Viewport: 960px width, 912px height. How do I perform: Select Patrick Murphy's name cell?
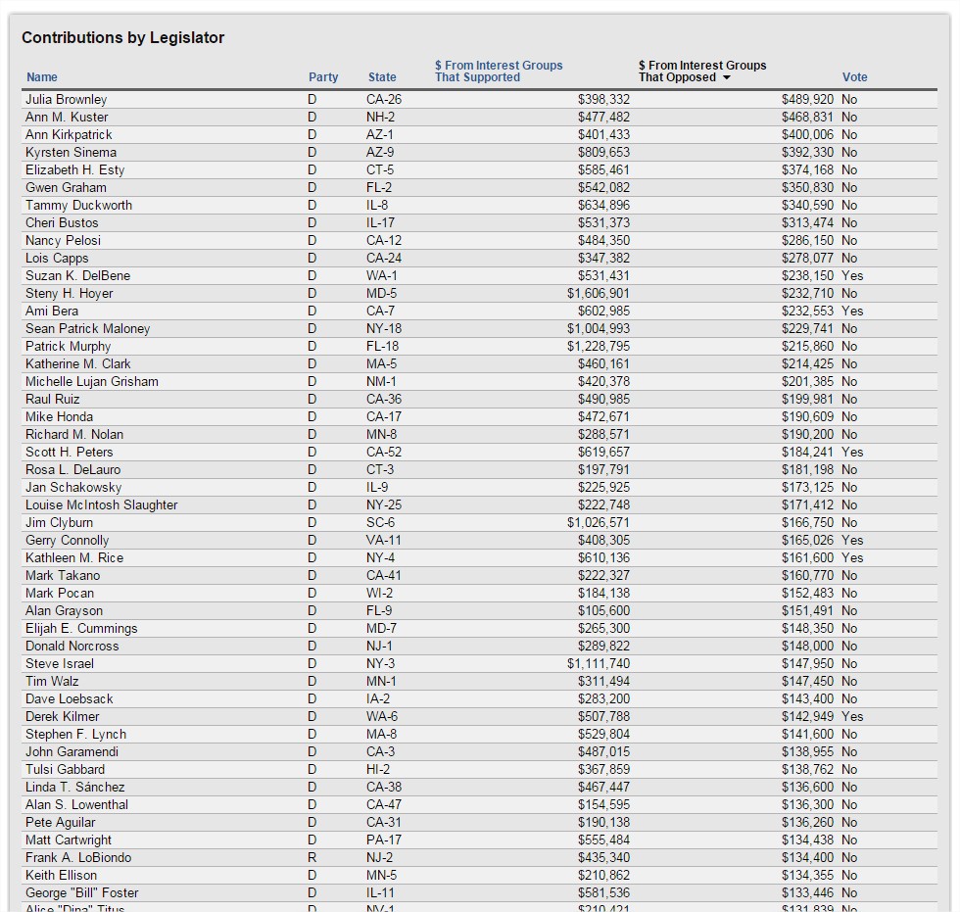tap(68, 347)
